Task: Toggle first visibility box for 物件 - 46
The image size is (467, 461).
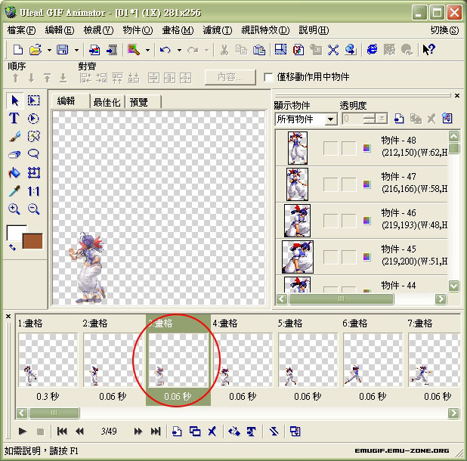Action: tap(330, 221)
